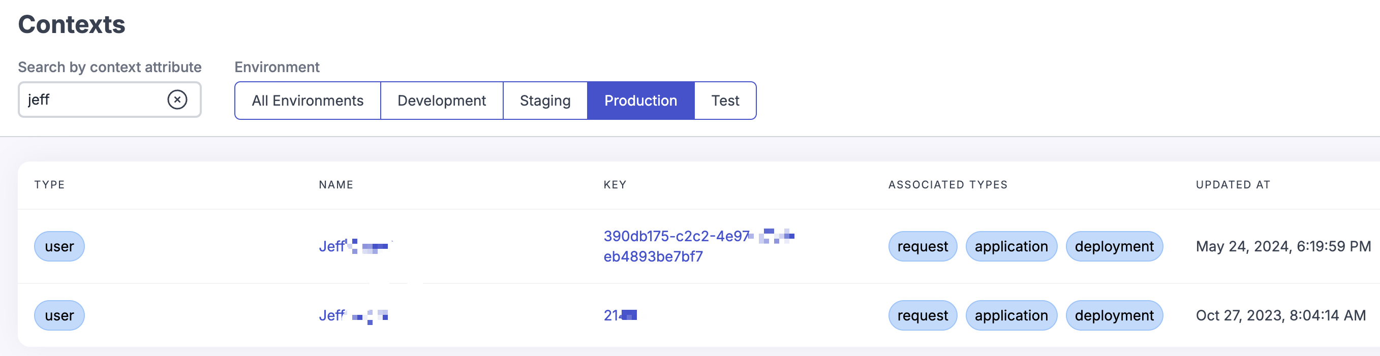This screenshot has height=356, width=1380.
Task: Select the Production environment tab
Action: 641,100
